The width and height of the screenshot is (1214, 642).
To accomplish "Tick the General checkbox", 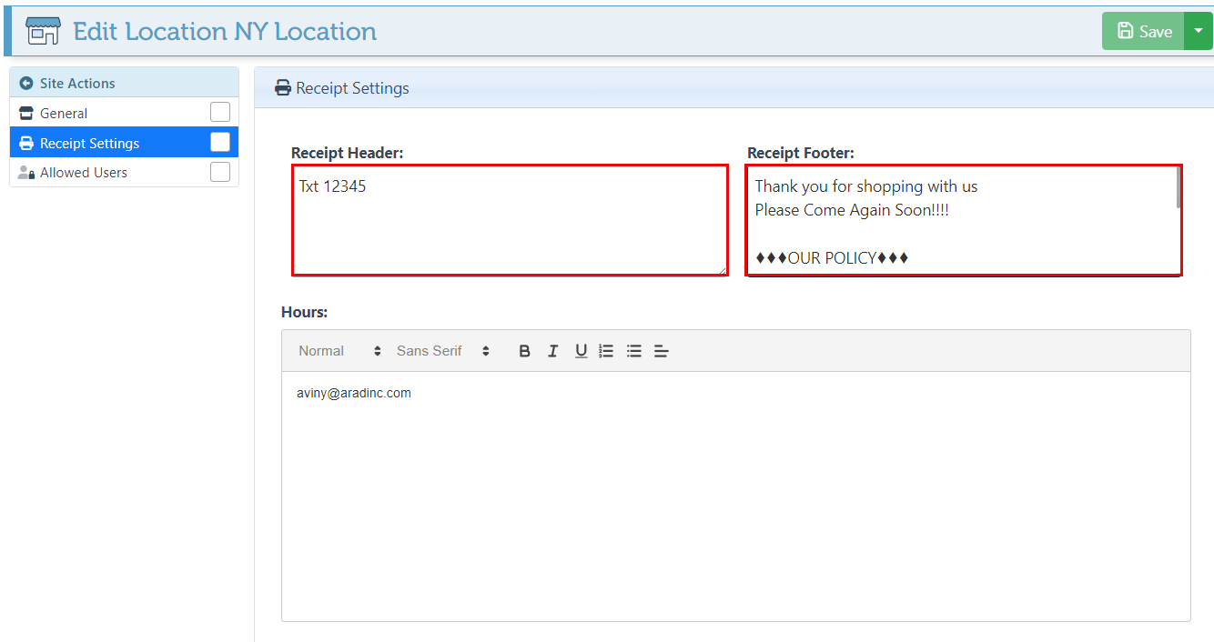I will (220, 113).
